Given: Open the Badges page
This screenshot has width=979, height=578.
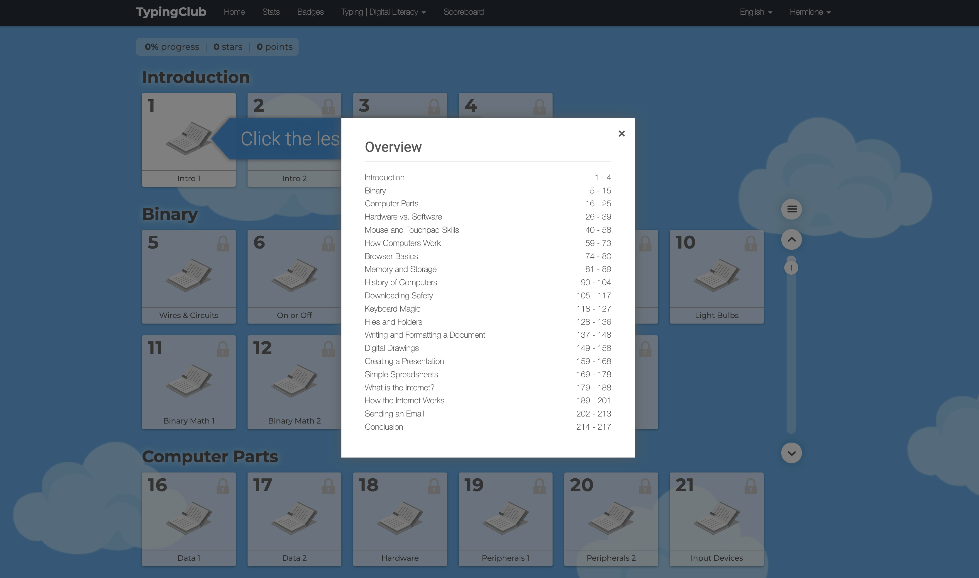Looking at the screenshot, I should 310,12.
